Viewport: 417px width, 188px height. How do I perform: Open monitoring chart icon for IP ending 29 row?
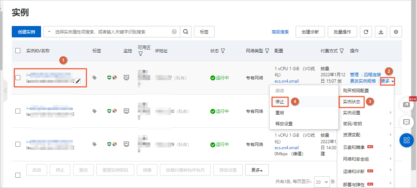pyautogui.click(x=126, y=144)
